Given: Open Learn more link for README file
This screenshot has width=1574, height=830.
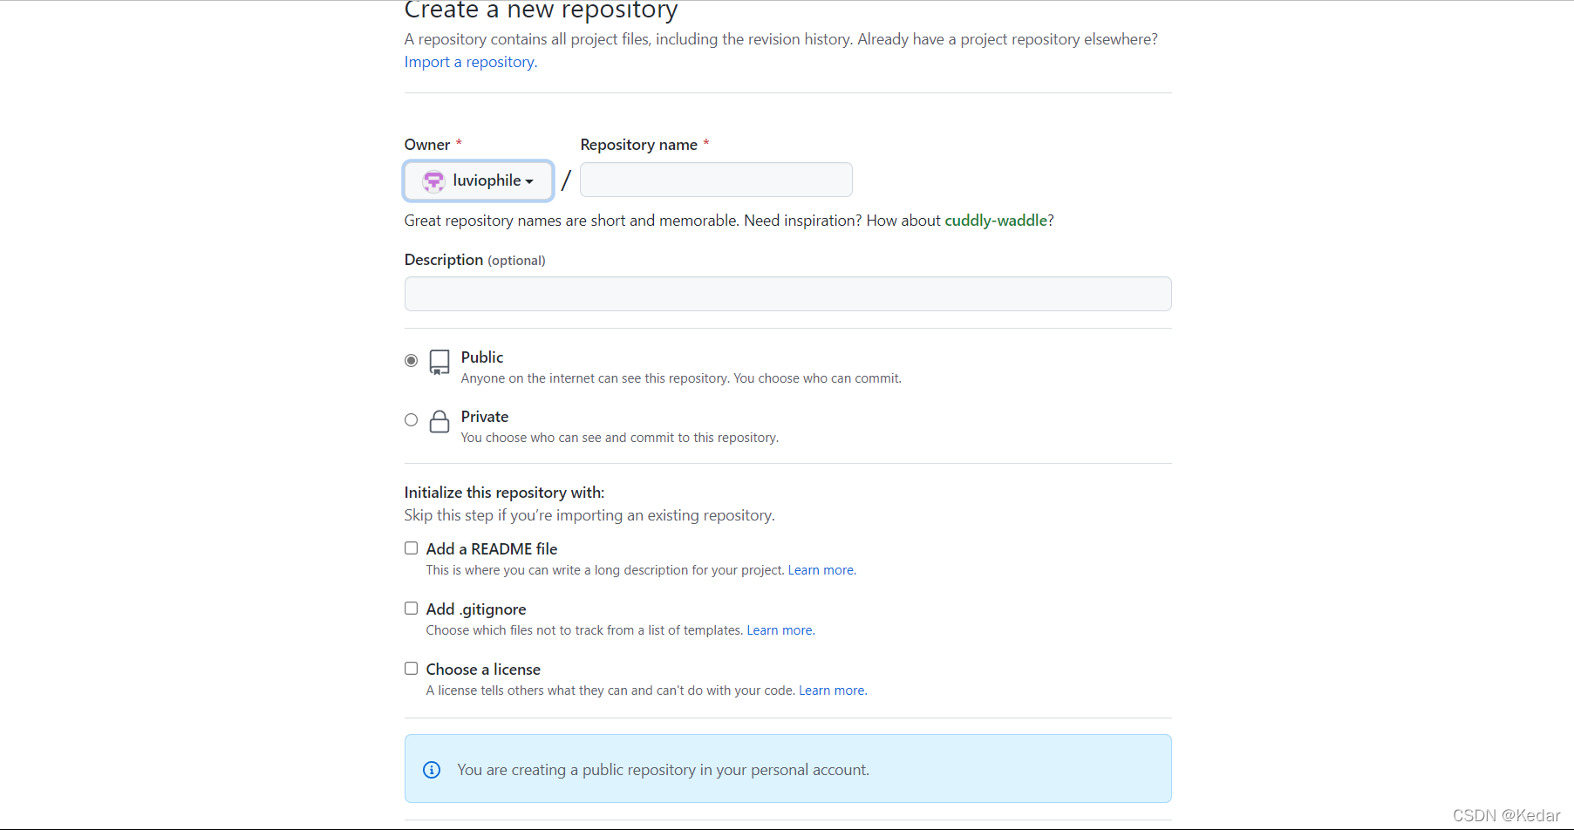Looking at the screenshot, I should [x=821, y=570].
